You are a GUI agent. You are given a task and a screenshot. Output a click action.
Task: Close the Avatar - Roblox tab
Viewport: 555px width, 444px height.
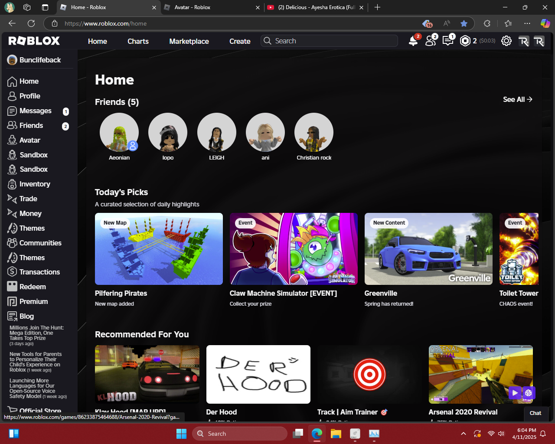click(258, 7)
